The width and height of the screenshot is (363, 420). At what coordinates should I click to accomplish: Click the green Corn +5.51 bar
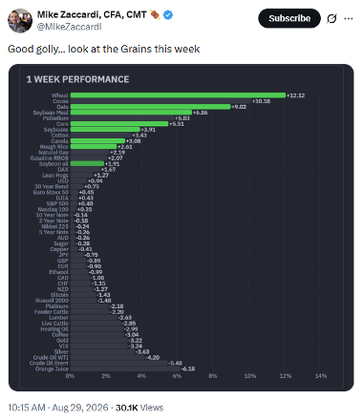119,124
